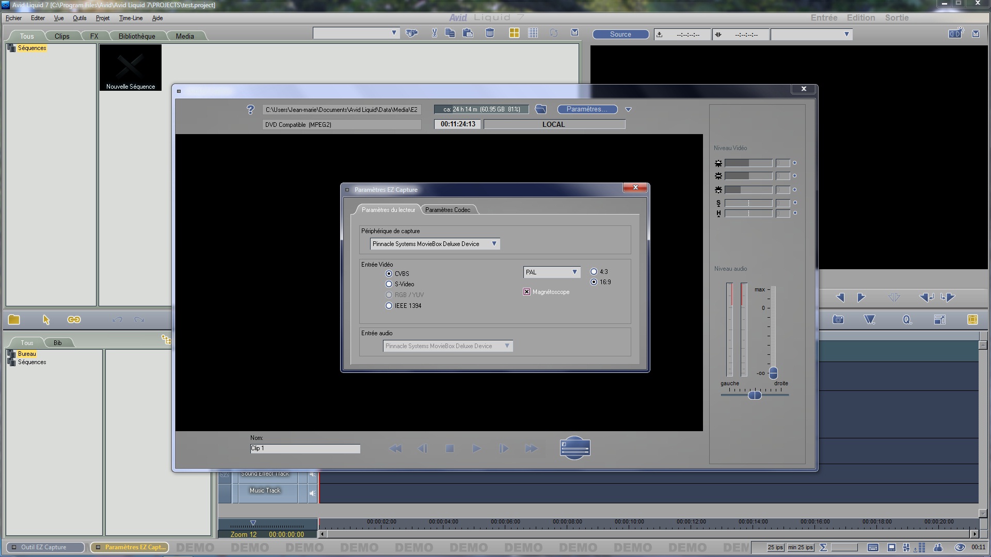
Task: Click the paste icon in the project toolbar
Action: tap(468, 33)
